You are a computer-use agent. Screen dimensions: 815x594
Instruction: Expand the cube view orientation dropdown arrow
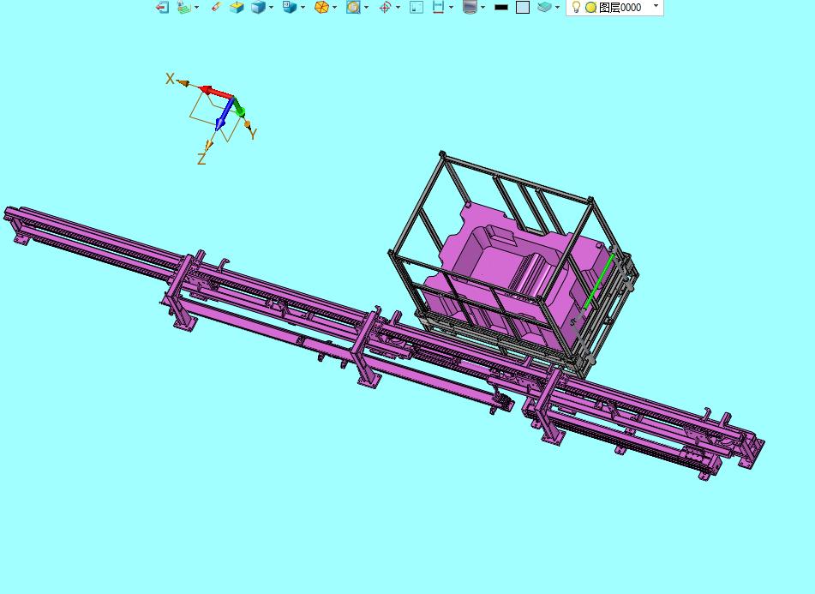pos(303,7)
